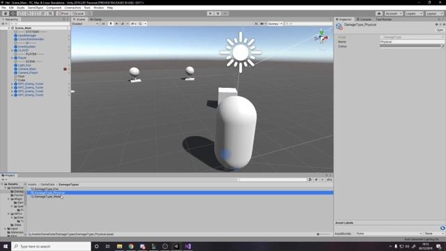Toggle scene lighting lightbulb button
This screenshot has width=446, height=251.
(111, 24)
